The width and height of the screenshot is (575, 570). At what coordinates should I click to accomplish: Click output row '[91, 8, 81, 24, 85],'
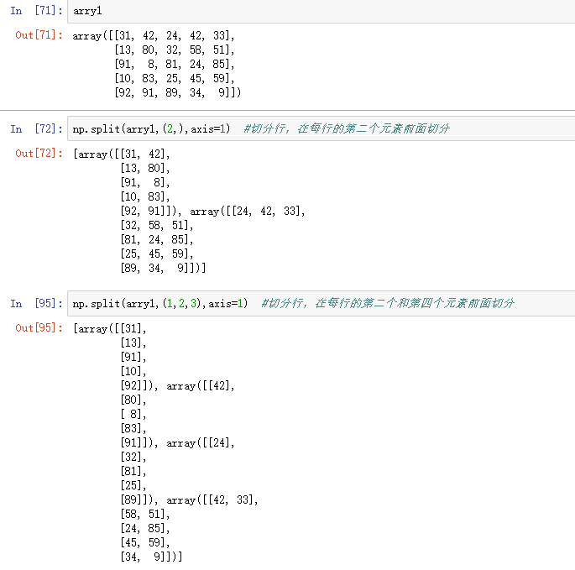click(x=175, y=64)
